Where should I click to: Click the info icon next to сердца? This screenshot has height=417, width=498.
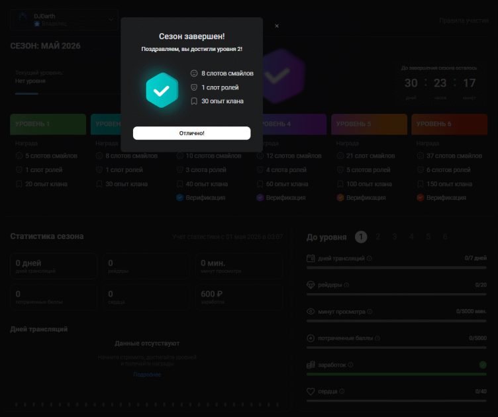pos(342,391)
